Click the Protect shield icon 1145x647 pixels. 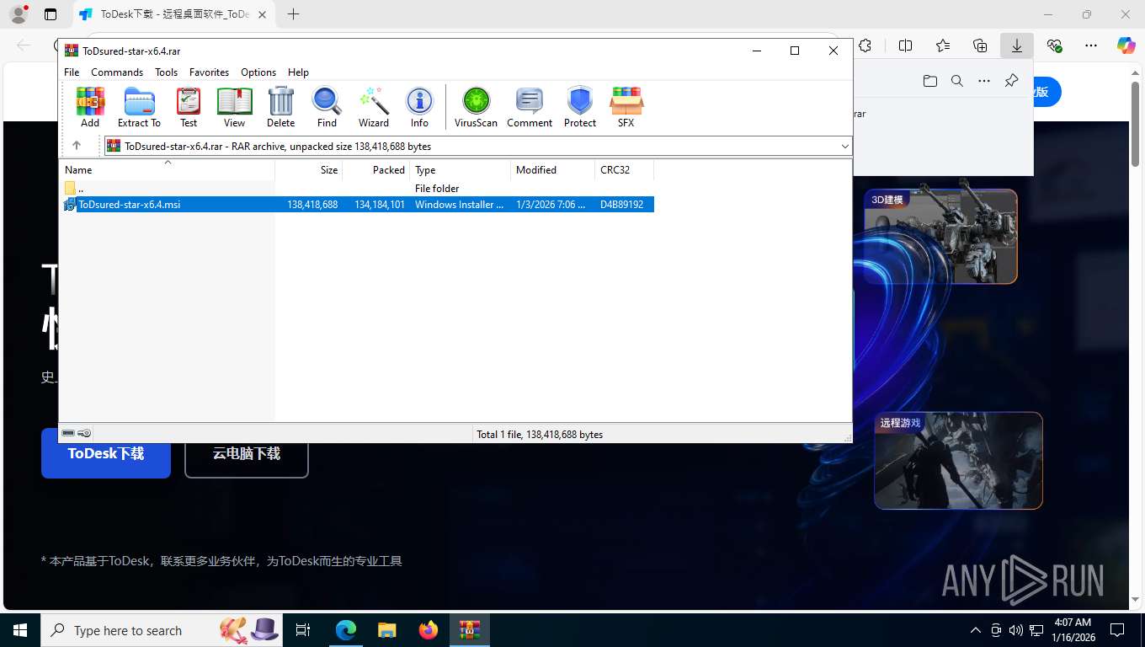pos(580,107)
